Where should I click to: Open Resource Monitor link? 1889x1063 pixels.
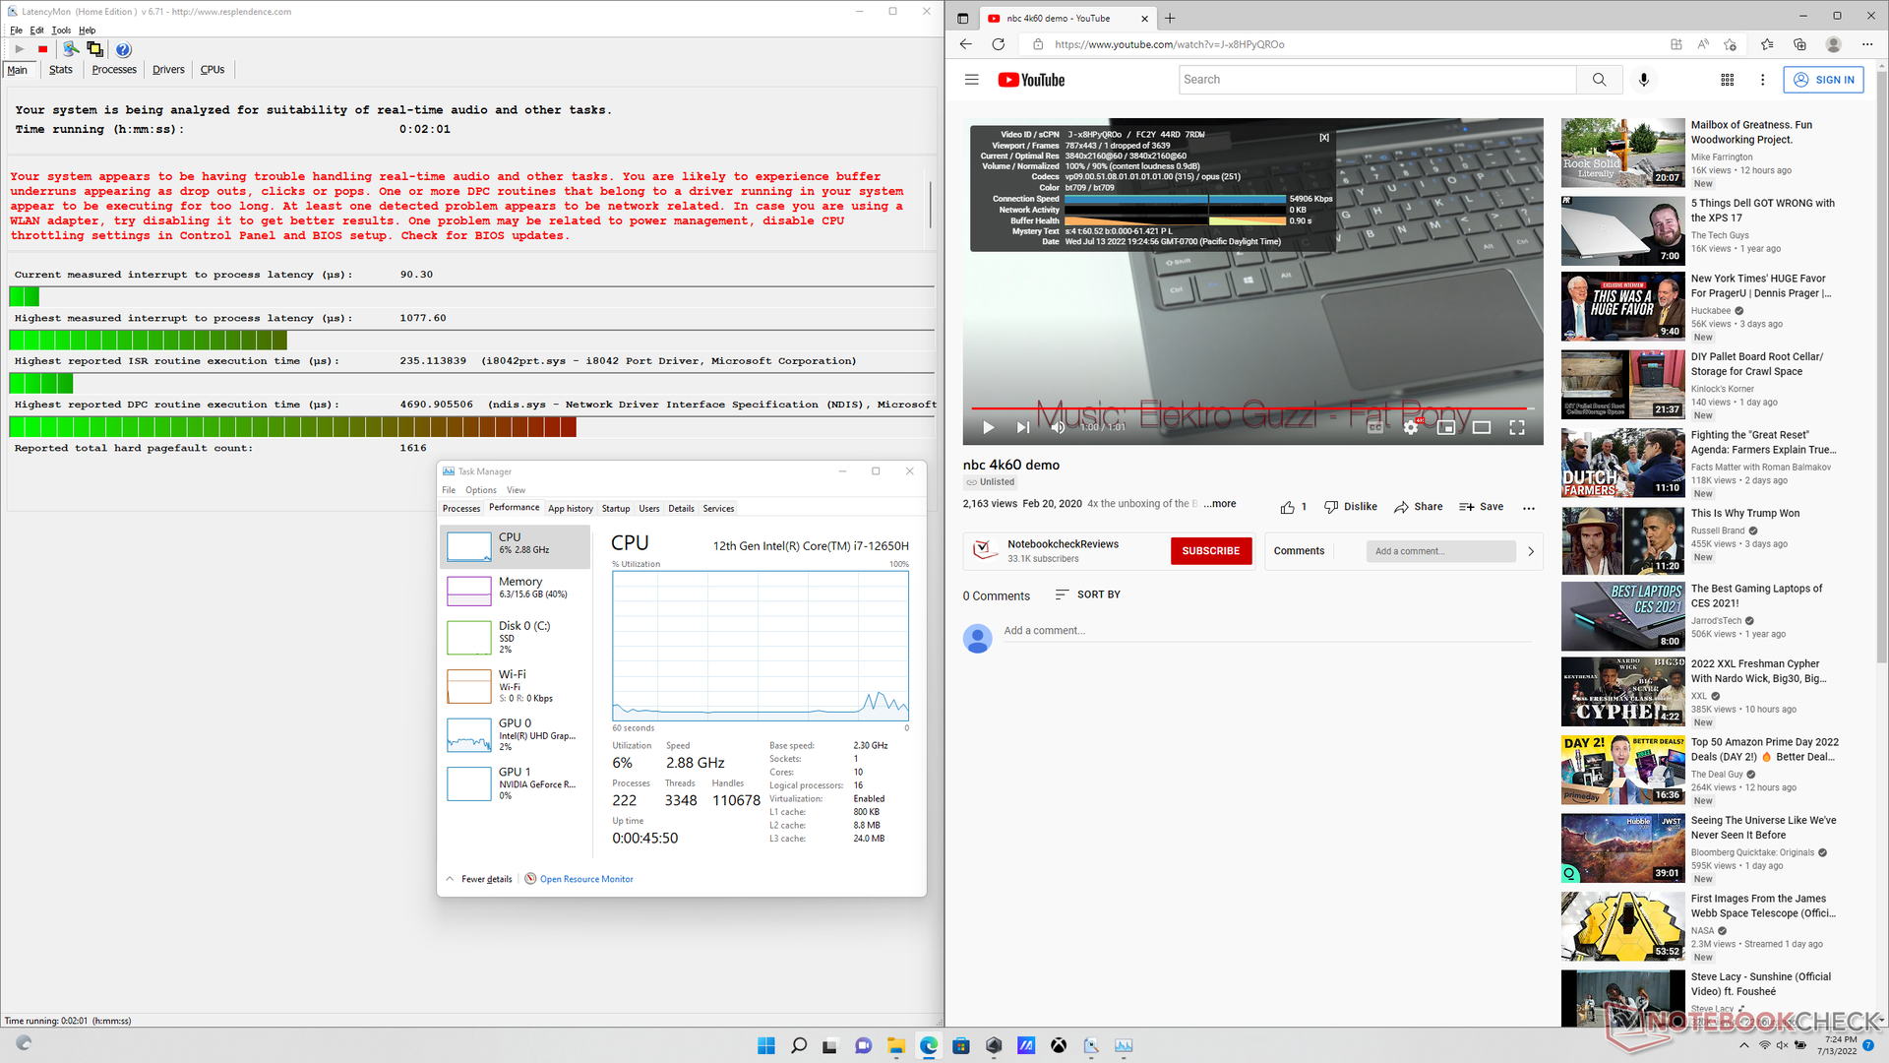tap(586, 879)
